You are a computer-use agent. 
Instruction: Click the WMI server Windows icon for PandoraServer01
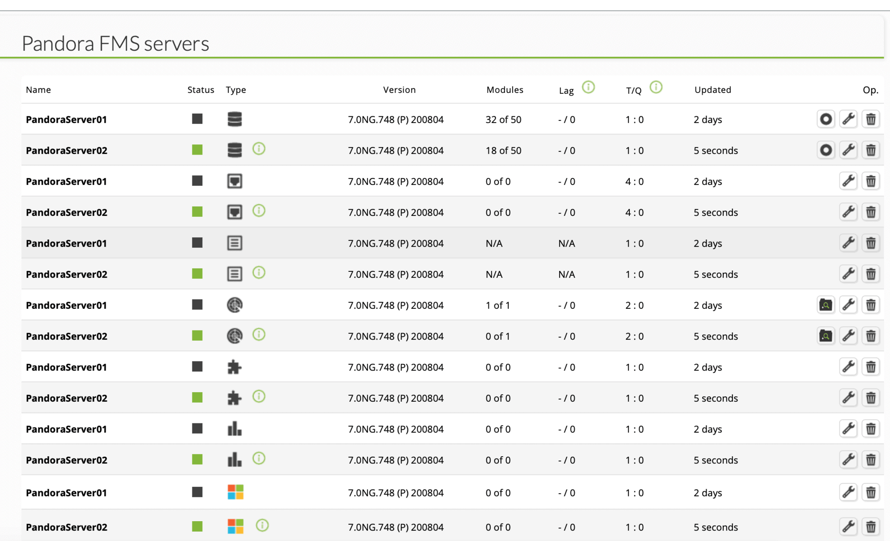(235, 492)
